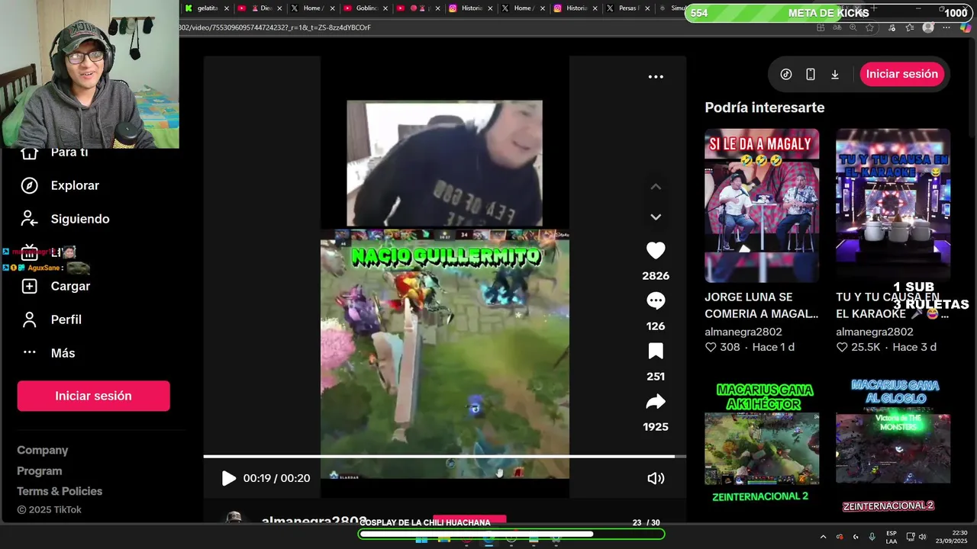Open the JORGE LUNA SE COMERIA title
The width and height of the screenshot is (977, 549).
(x=761, y=305)
